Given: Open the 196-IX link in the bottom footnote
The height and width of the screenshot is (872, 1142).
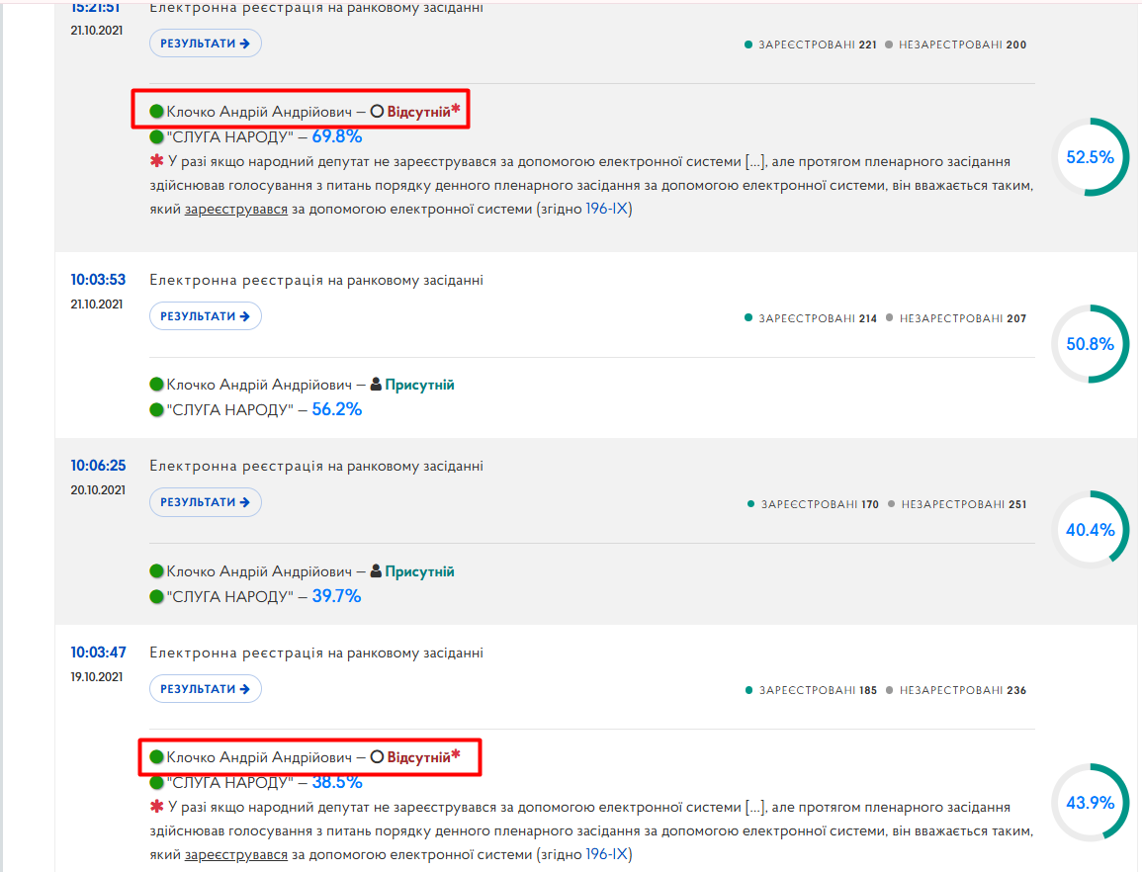Looking at the screenshot, I should coord(607,854).
